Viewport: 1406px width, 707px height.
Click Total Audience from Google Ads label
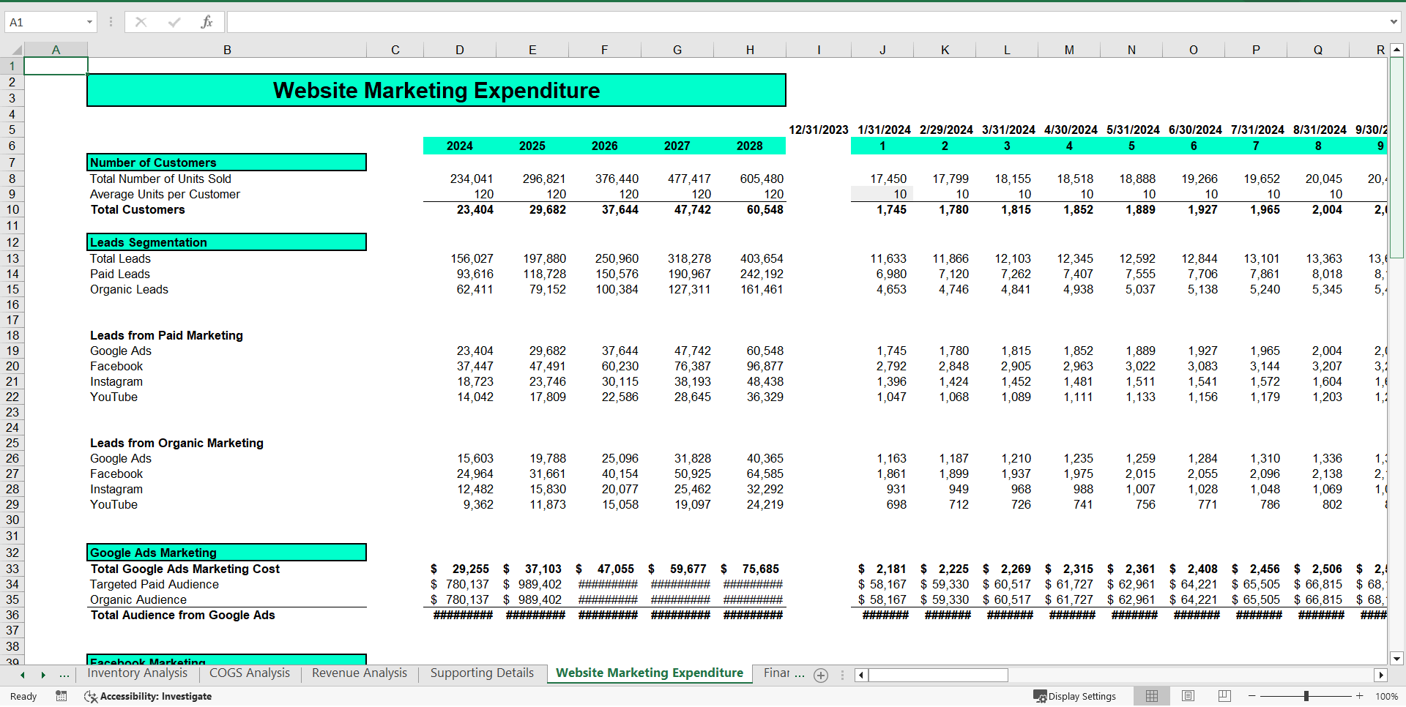tap(183, 615)
